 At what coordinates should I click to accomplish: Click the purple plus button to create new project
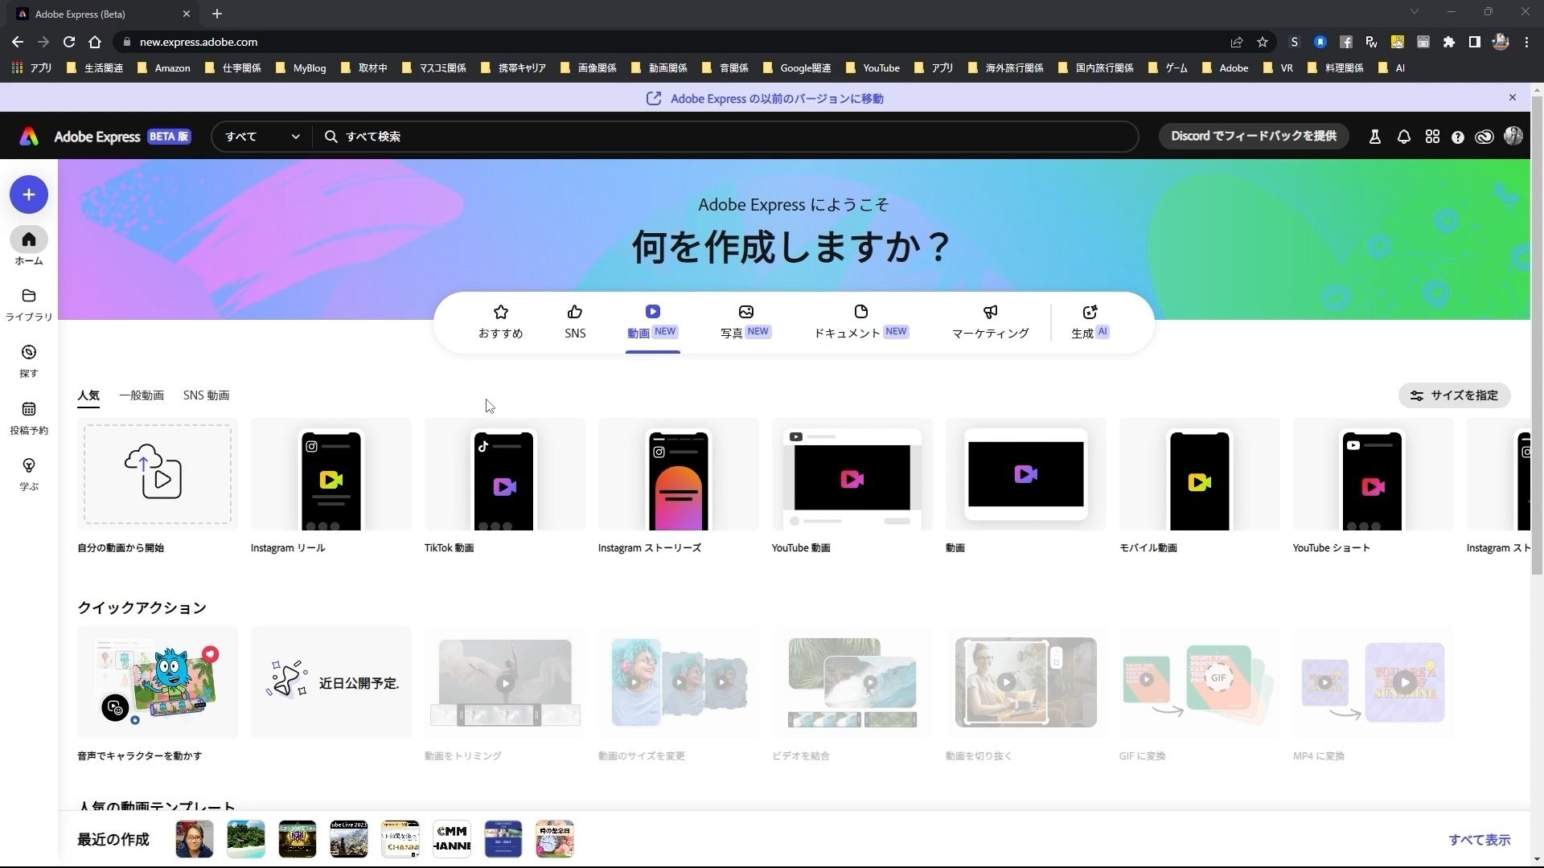click(x=29, y=194)
